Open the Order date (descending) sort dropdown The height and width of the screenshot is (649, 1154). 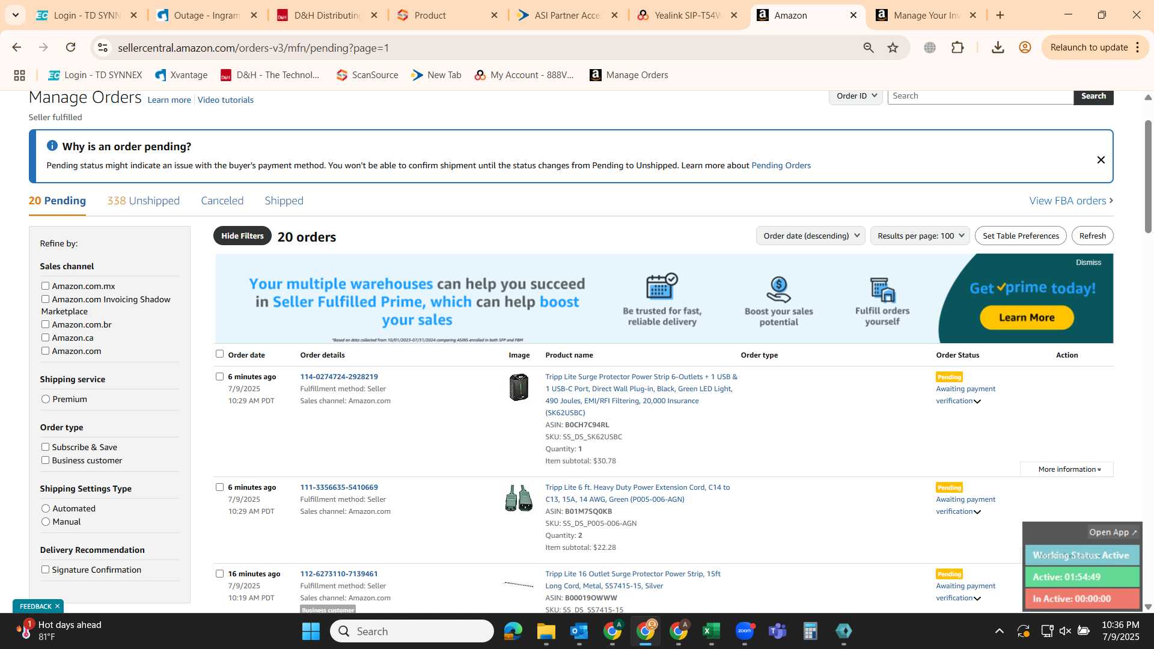(810, 236)
